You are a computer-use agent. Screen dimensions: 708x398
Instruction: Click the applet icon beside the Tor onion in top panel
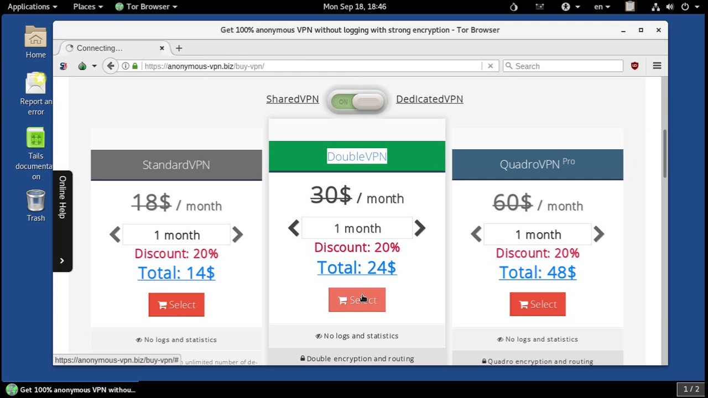pos(540,7)
